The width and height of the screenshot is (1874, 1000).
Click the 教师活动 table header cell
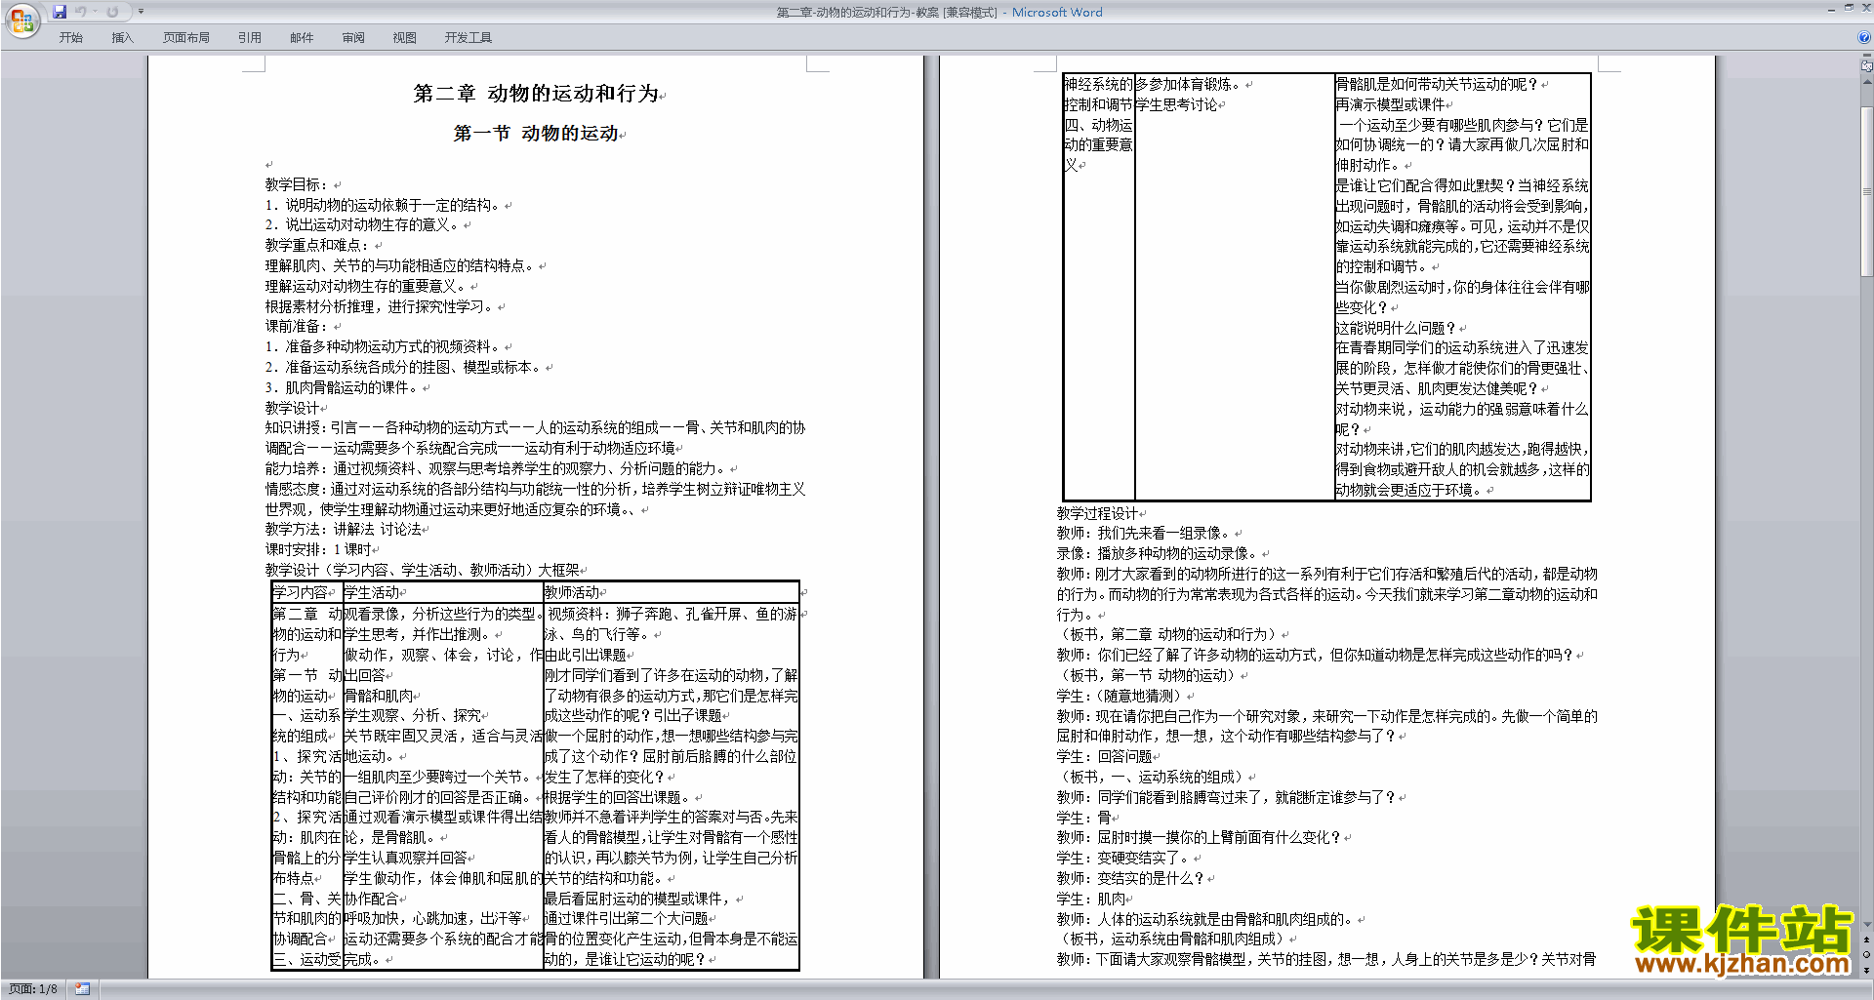click(572, 592)
